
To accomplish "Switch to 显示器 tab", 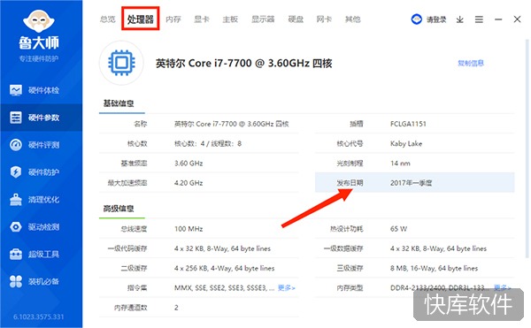I will (x=263, y=19).
